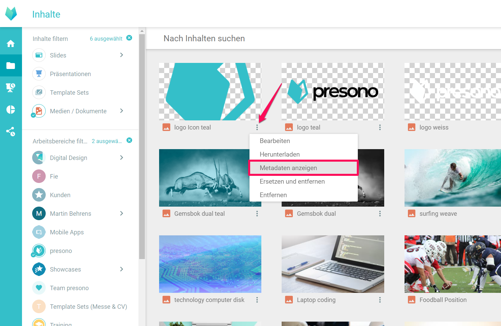The width and height of the screenshot is (501, 326).
Task: Clear the 2 selected workspace filters
Action: click(x=129, y=140)
